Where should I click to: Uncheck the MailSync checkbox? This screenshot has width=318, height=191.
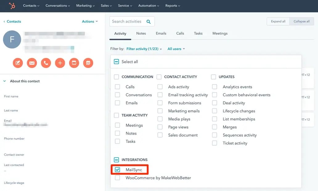[x=117, y=170]
